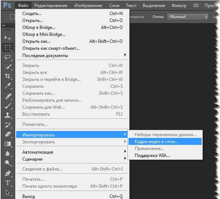Select the Rectangular Marquee tool in toolbox
Image resolution: width=220 pixels, height=199 pixels.
pyautogui.click(x=8, y=48)
